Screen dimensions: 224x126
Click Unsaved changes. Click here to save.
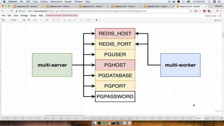tap(62, 15)
